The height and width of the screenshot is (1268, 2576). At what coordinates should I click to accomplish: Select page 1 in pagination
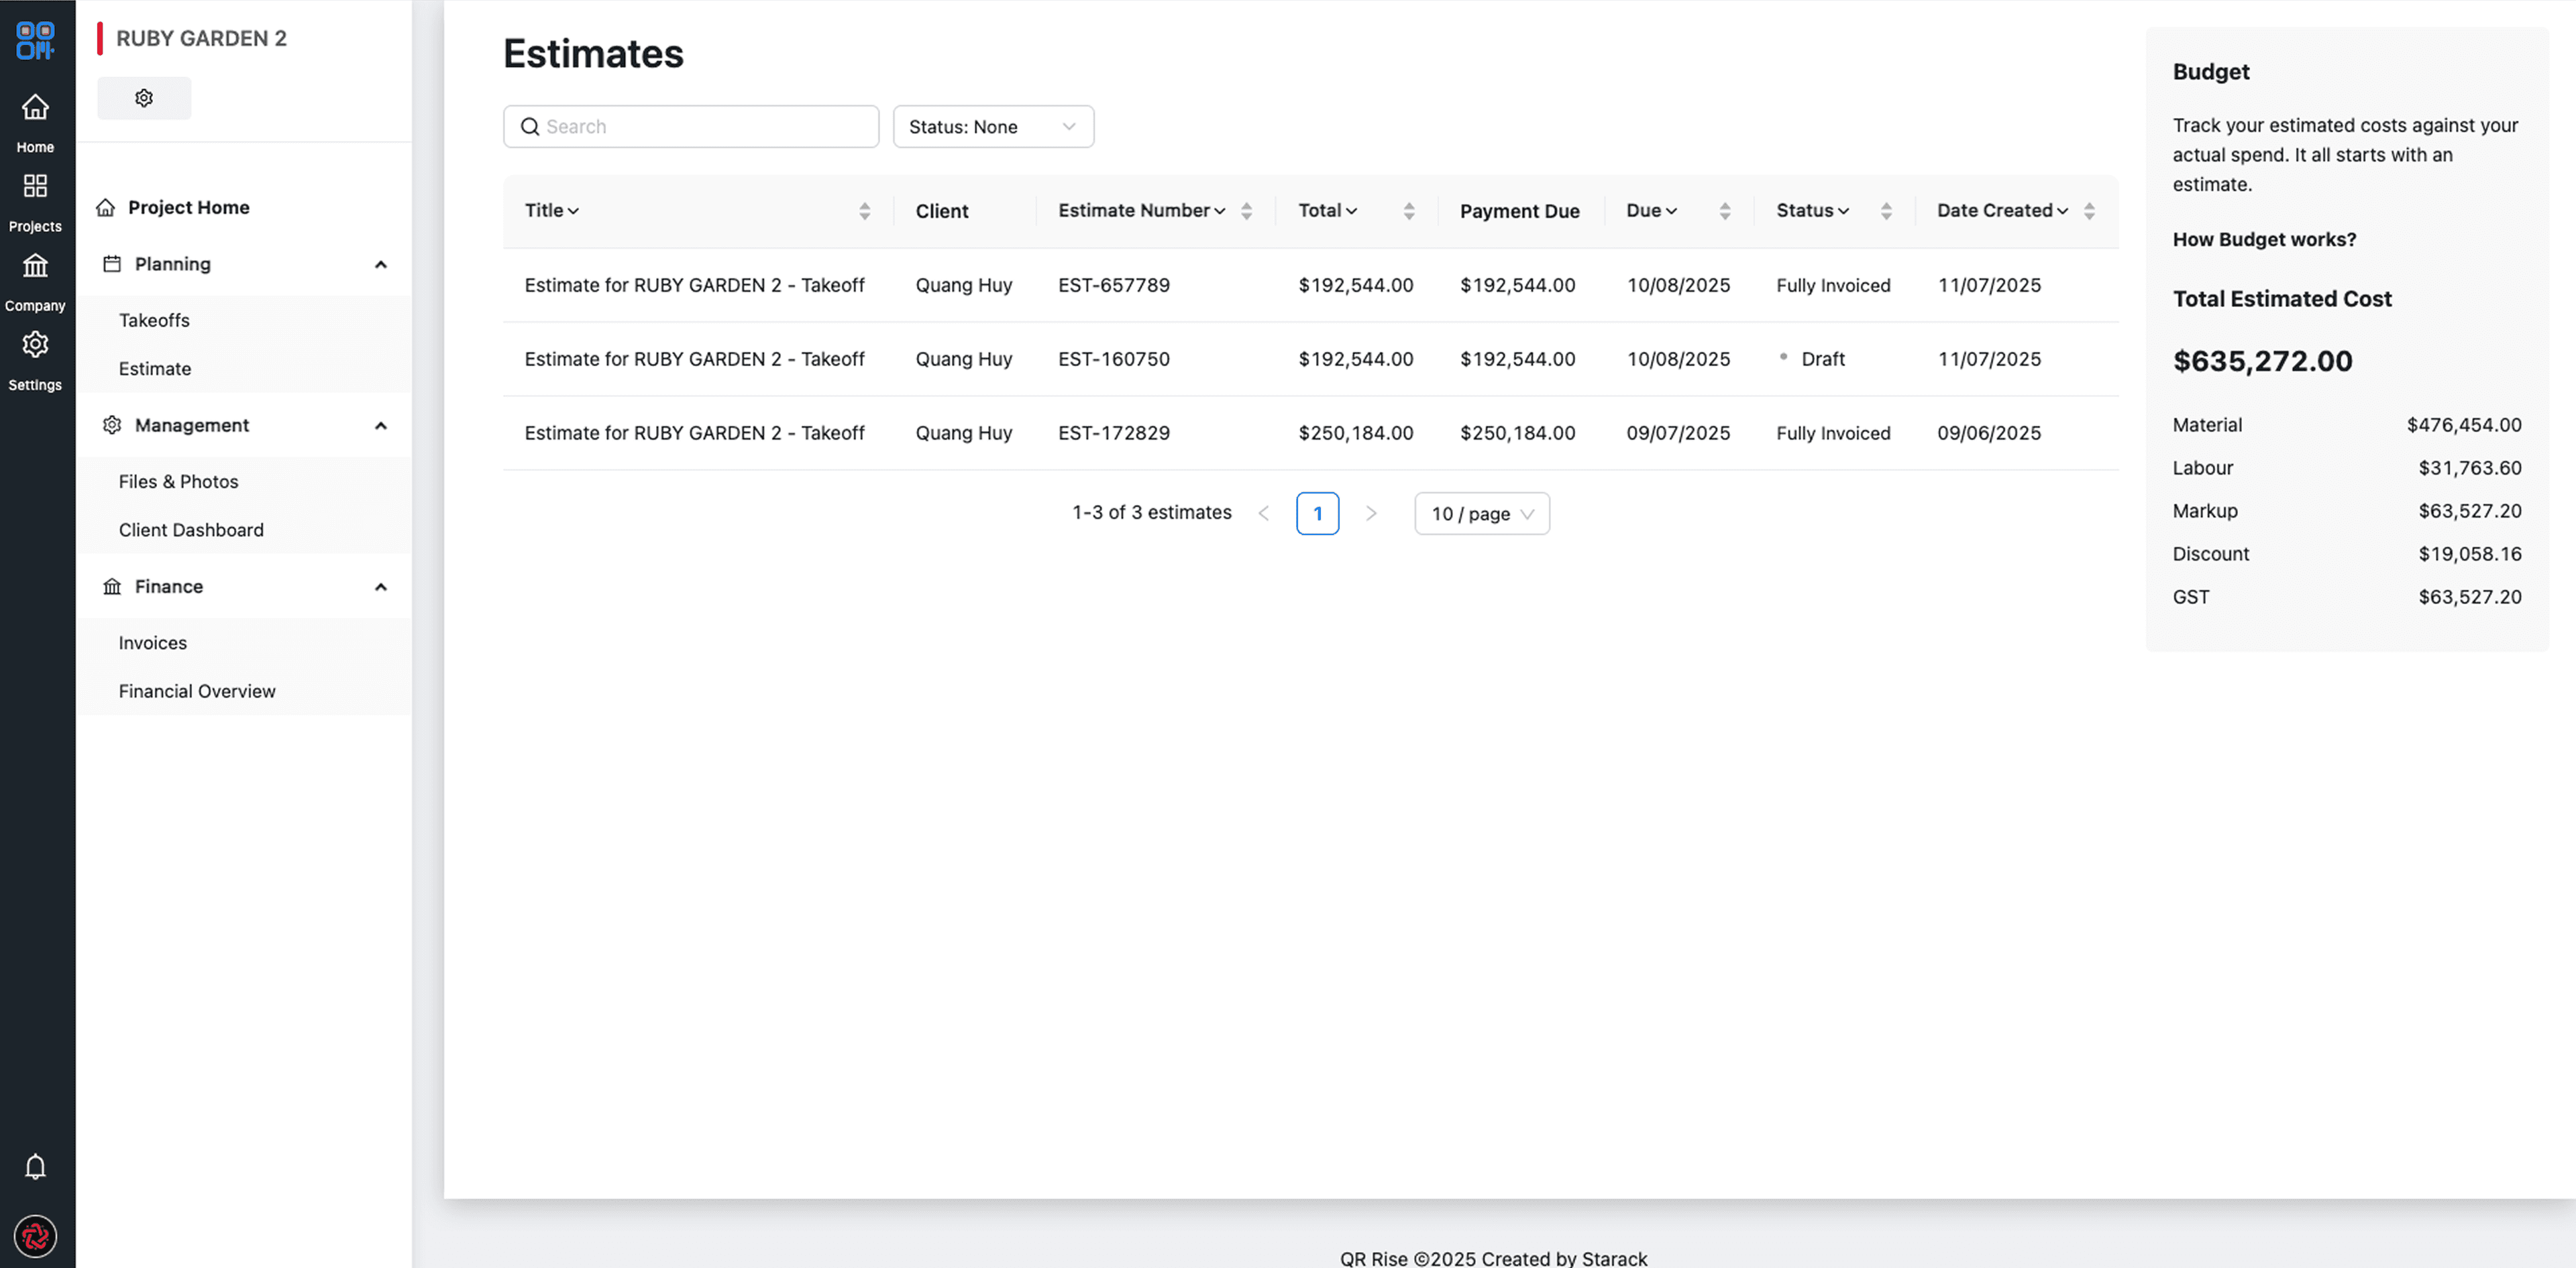pos(1317,514)
